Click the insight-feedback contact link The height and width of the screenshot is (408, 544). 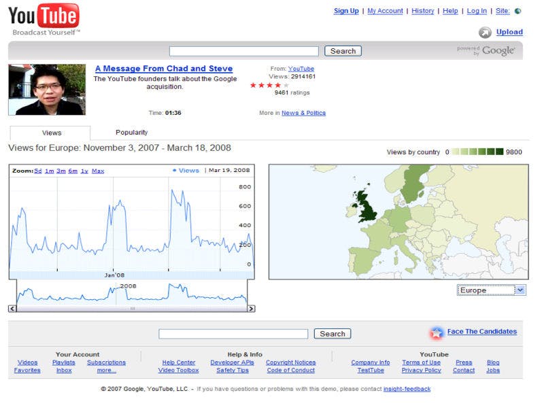tap(407, 389)
